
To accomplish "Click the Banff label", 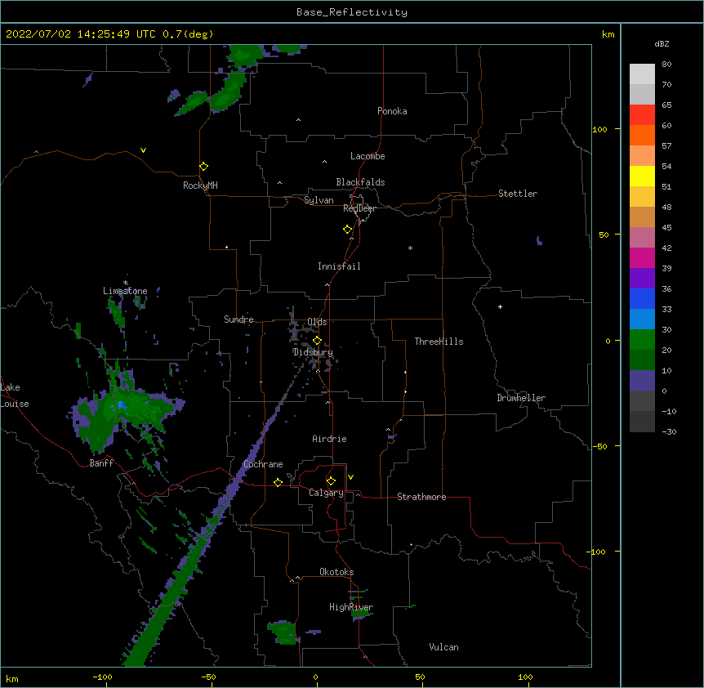I will tap(101, 463).
